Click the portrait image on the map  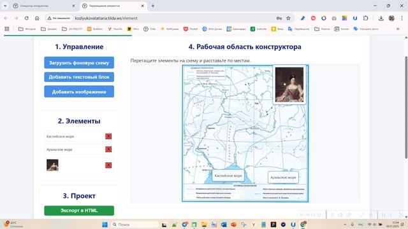click(289, 85)
